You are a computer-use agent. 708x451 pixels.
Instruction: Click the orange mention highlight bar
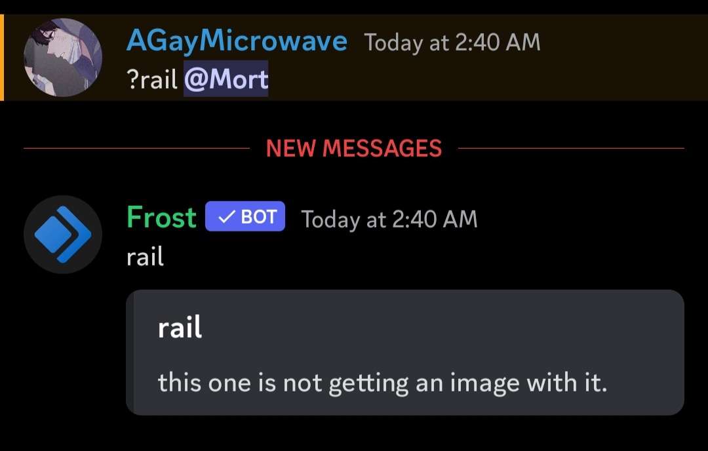point(2,57)
